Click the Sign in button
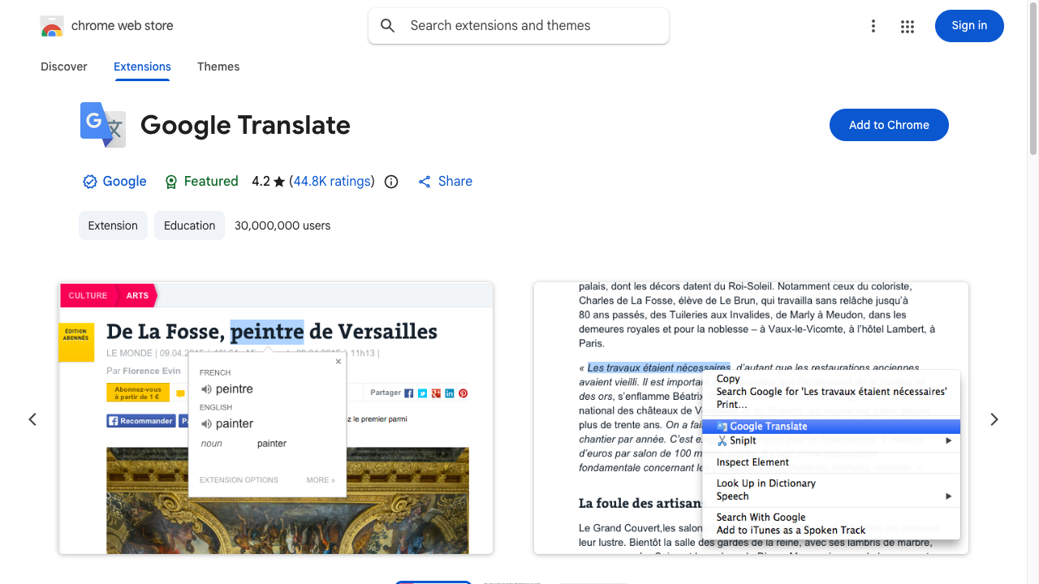The width and height of the screenshot is (1039, 584). pyautogui.click(x=969, y=26)
